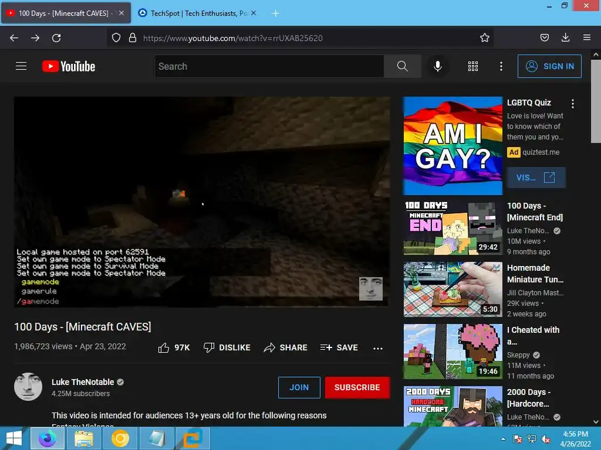Open Firefox tracking protection shield
The height and width of the screenshot is (450, 601).
coord(116,38)
